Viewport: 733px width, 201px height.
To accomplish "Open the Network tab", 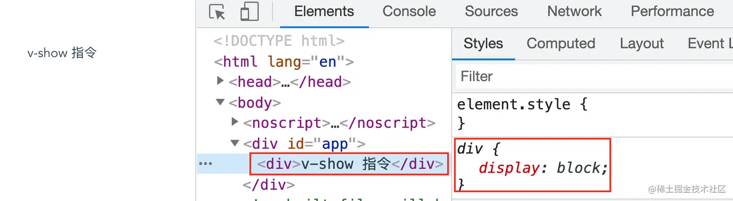I will pos(574,12).
